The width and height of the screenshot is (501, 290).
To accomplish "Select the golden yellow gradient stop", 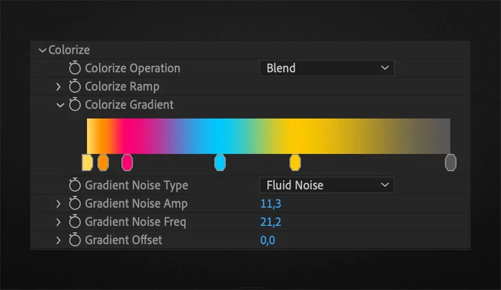I will [x=295, y=162].
